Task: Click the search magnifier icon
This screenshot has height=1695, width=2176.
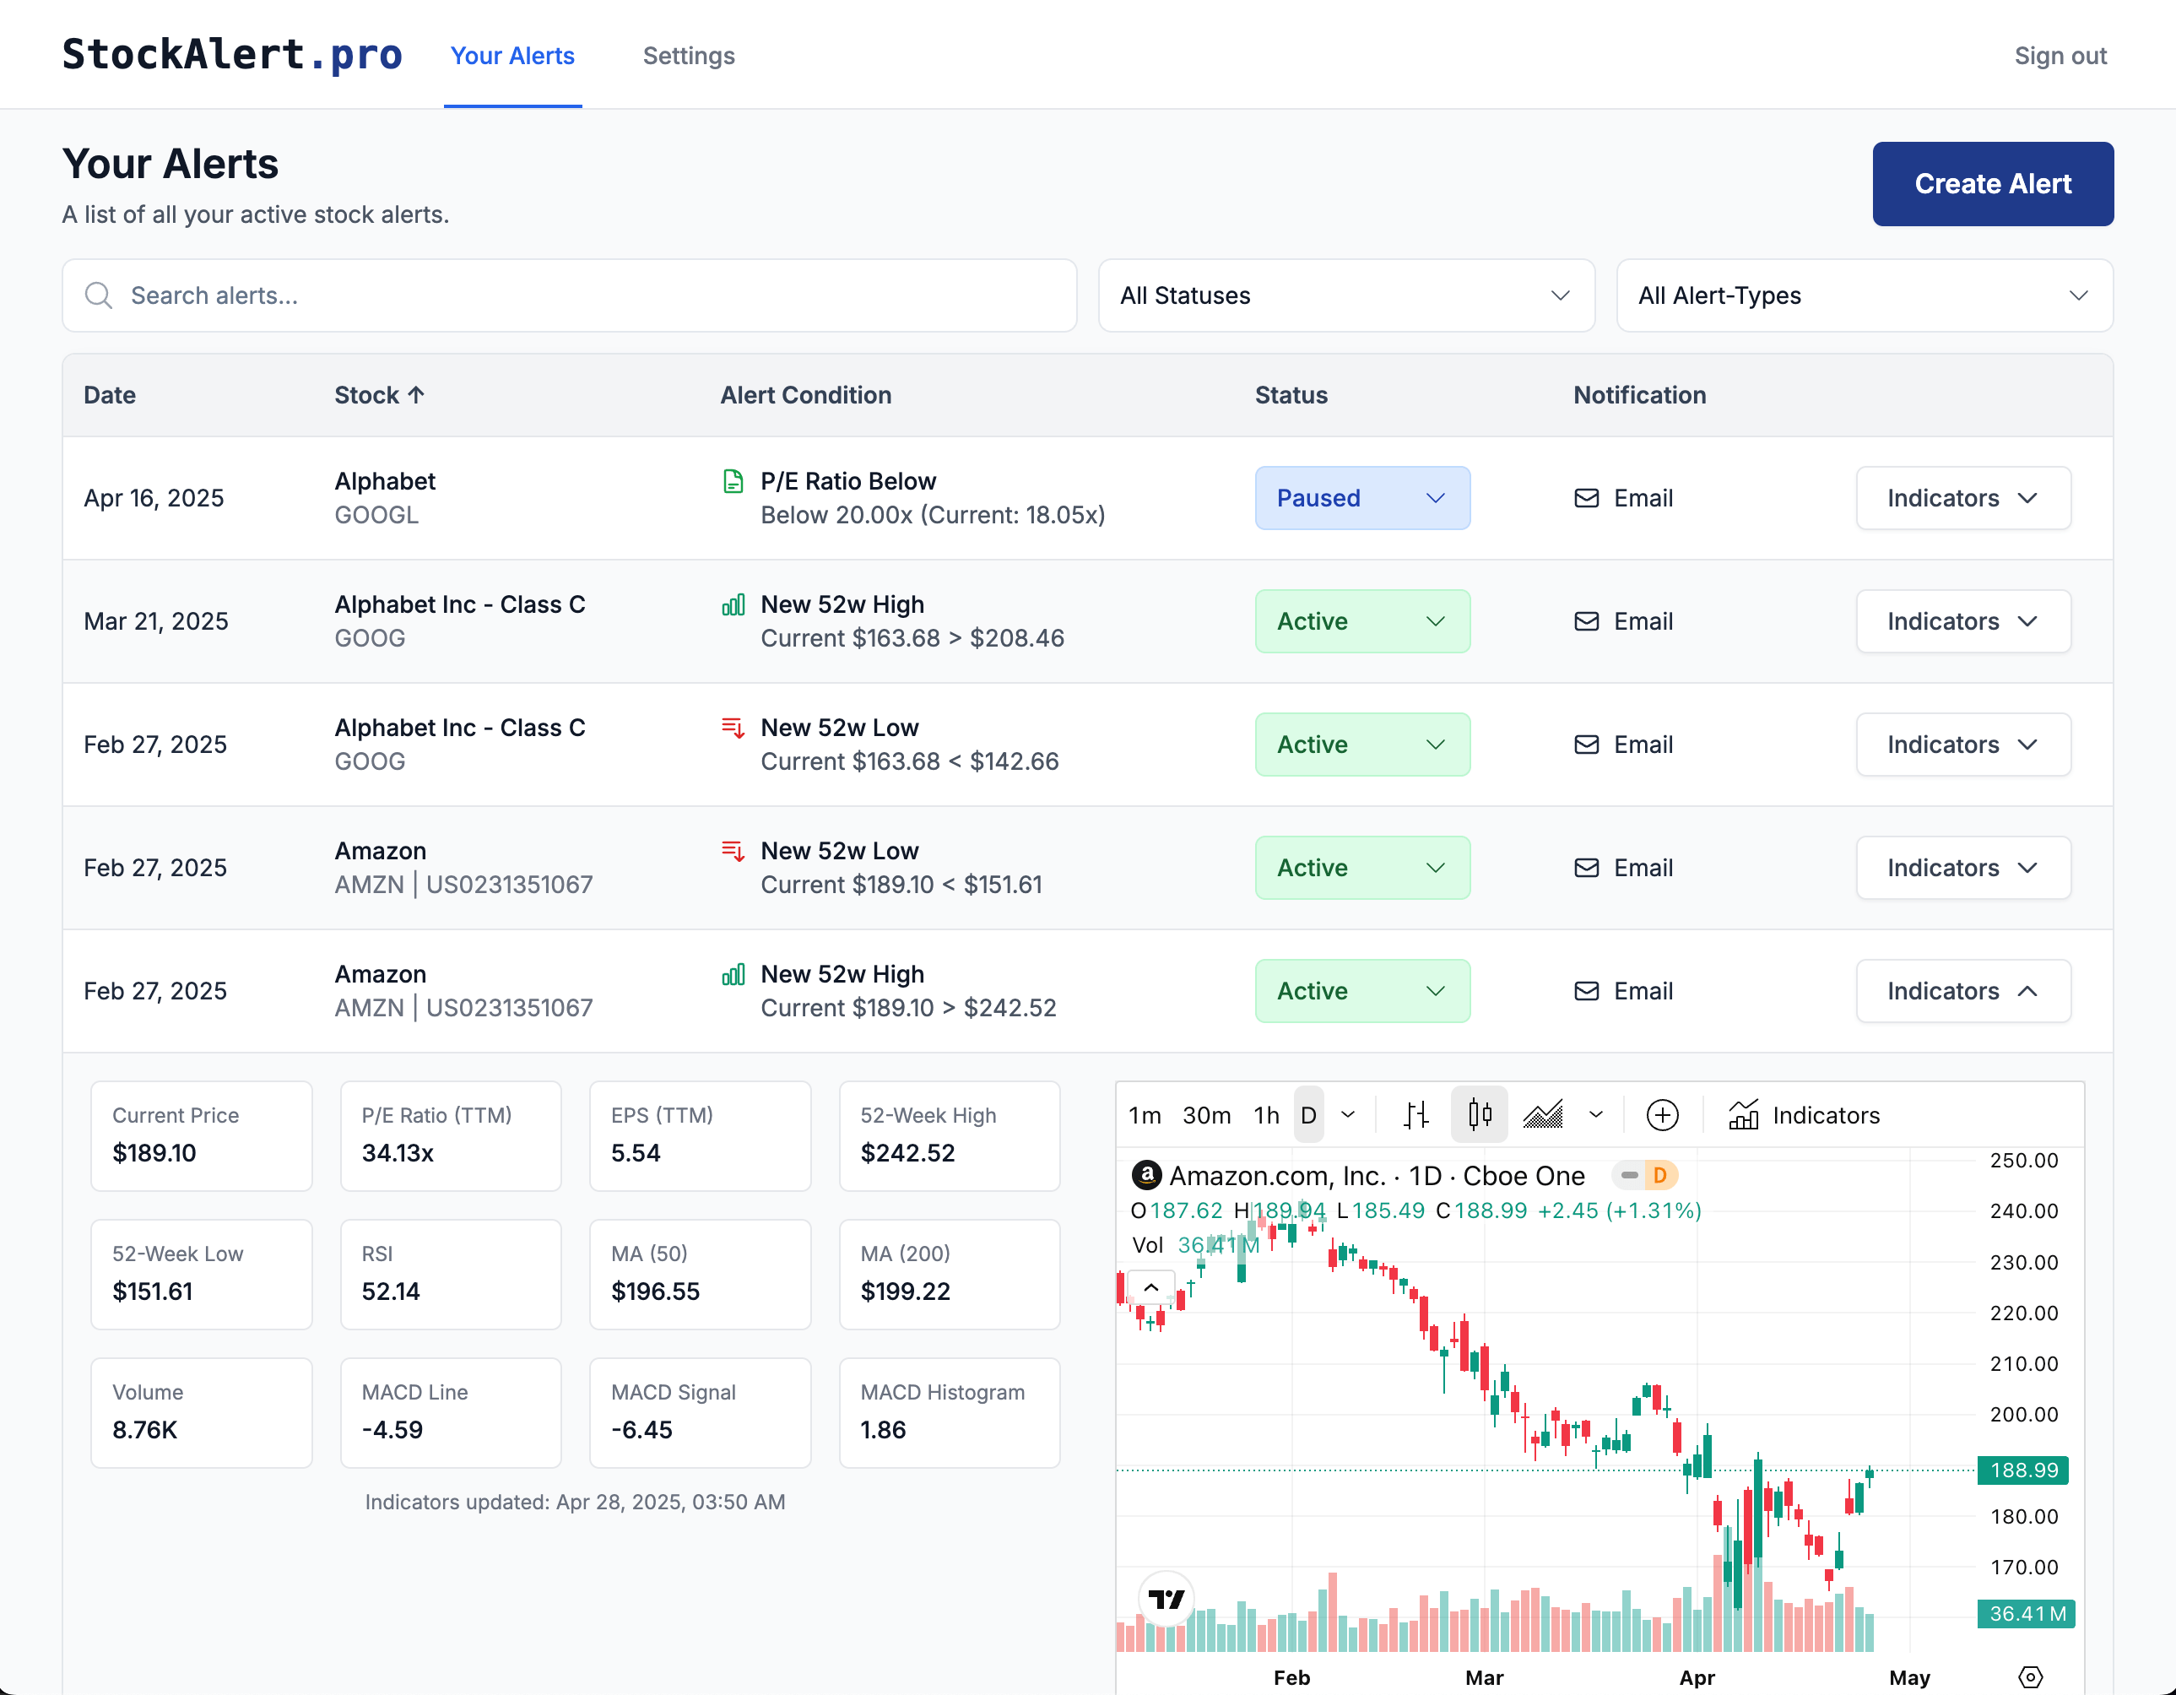Action: pos(98,295)
